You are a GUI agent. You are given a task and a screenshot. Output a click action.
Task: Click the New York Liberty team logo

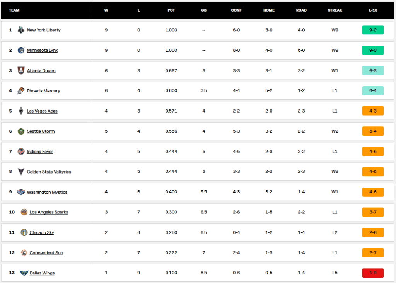tap(21, 30)
